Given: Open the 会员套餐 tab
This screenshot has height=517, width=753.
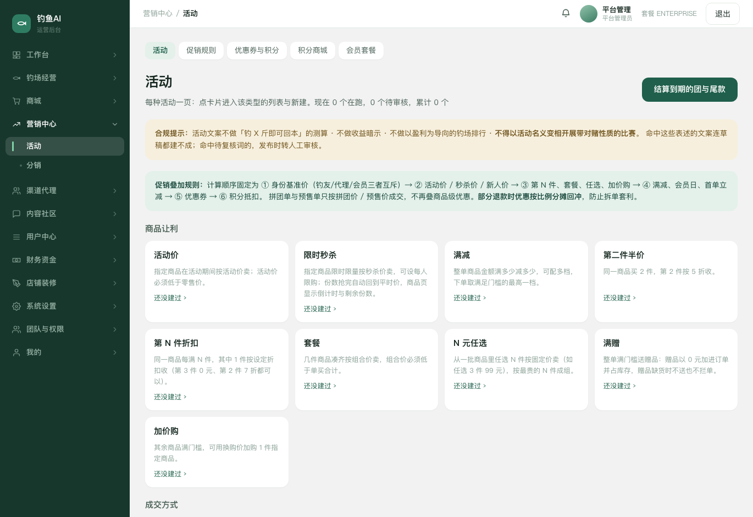Looking at the screenshot, I should click(x=361, y=51).
